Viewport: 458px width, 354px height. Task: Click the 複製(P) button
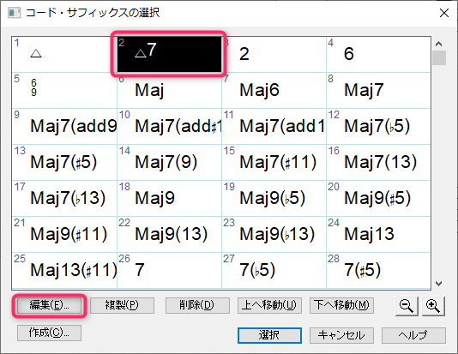click(x=122, y=305)
